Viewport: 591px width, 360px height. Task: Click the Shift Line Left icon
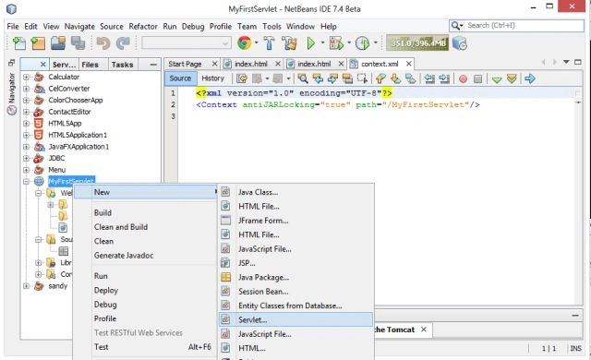pos(429,78)
